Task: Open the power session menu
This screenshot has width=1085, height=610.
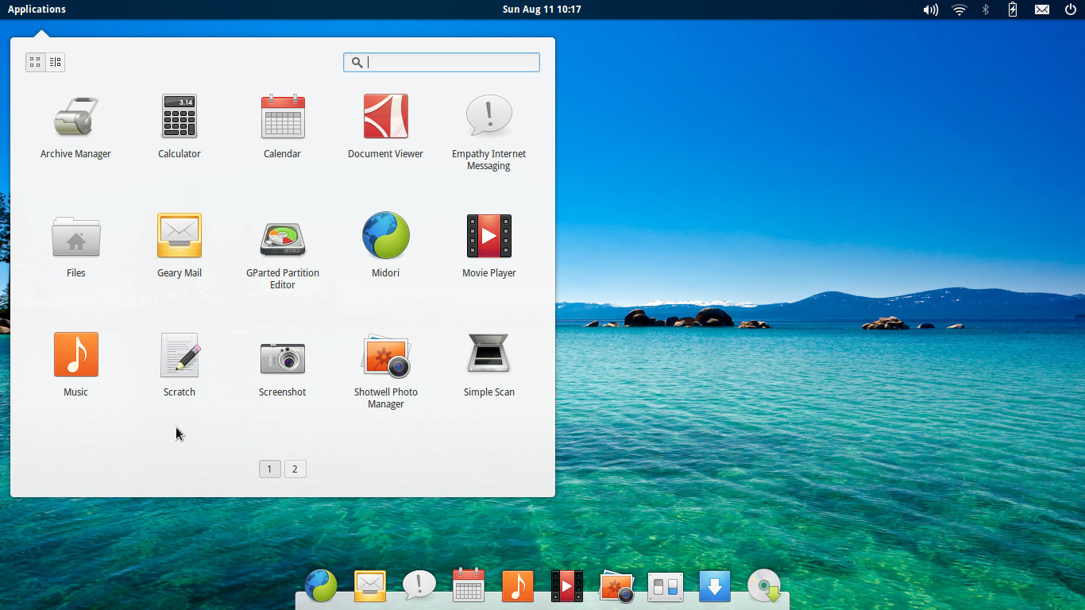Action: point(1070,10)
